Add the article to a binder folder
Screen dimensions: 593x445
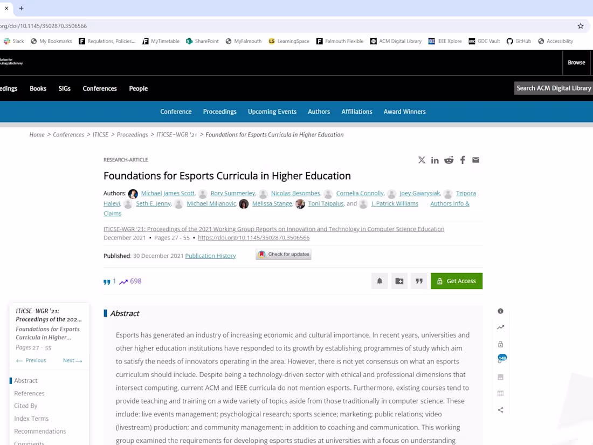[x=399, y=280]
